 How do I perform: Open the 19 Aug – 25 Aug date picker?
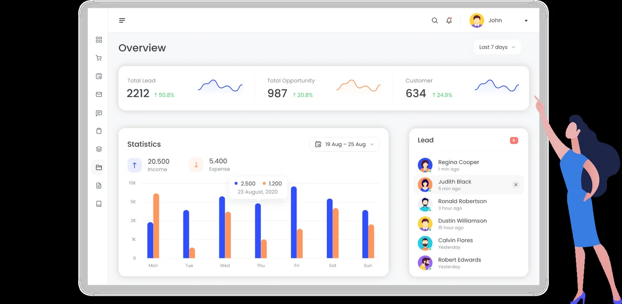pyautogui.click(x=345, y=144)
